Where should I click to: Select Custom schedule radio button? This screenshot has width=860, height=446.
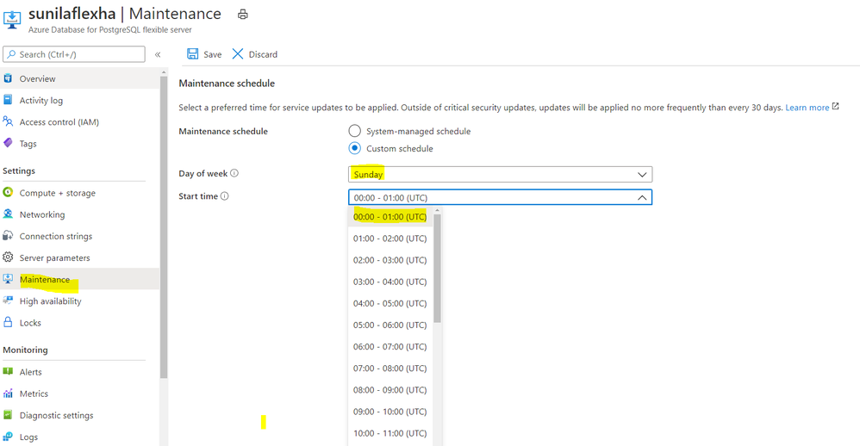coord(355,148)
